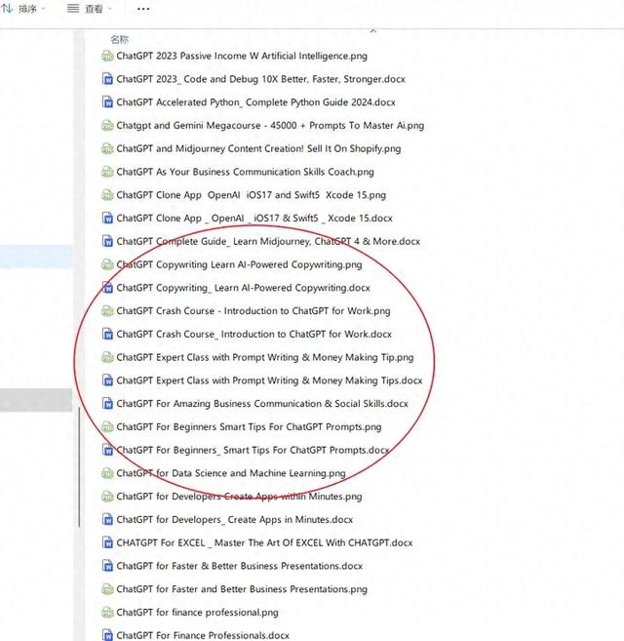Viewport: 624px width, 641px height.
Task: Select file name ChatGPT For Beginners Smart Tips For ChatGPT Prompts.png
Action: click(x=249, y=426)
